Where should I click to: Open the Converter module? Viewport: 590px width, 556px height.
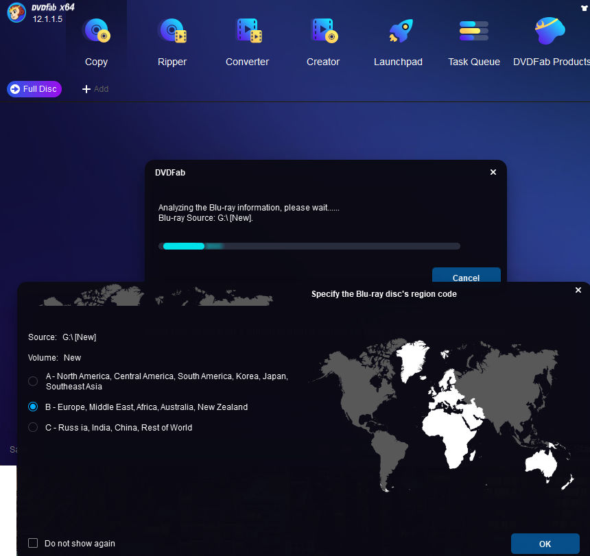pyautogui.click(x=247, y=42)
